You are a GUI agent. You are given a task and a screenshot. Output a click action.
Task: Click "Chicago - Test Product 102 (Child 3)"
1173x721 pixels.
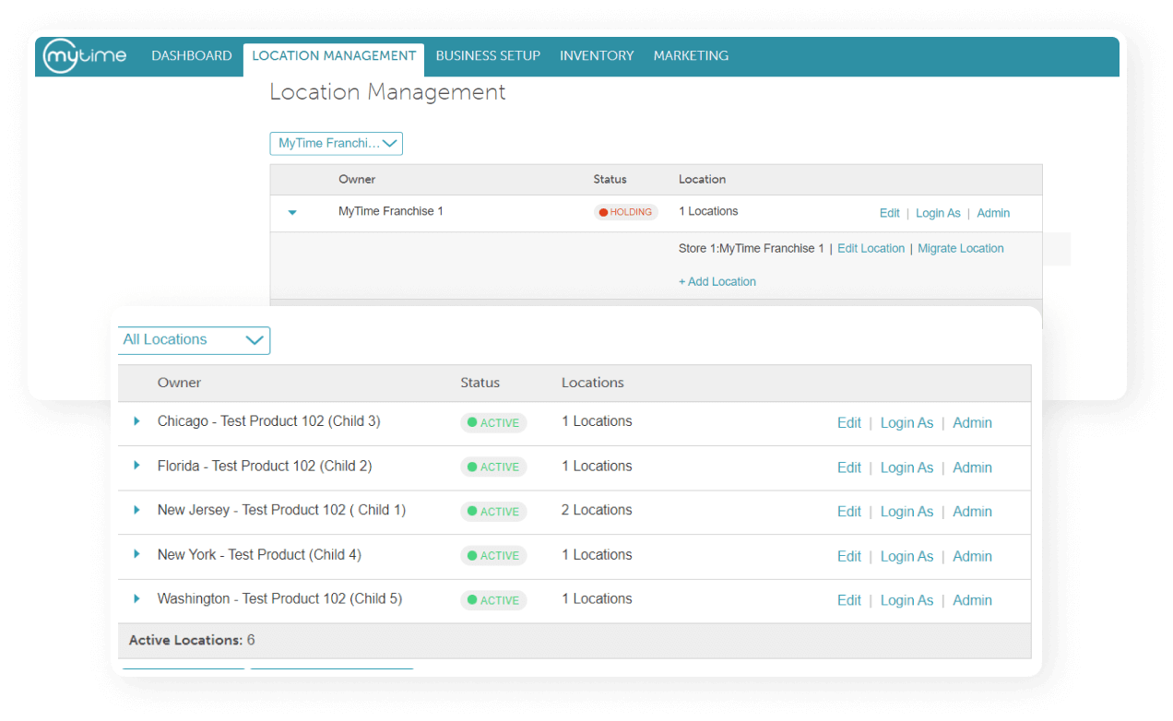tap(268, 421)
